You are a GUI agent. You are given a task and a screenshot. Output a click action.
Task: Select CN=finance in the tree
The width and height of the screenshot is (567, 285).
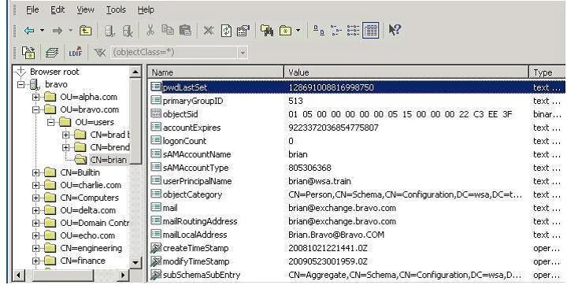click(83, 261)
